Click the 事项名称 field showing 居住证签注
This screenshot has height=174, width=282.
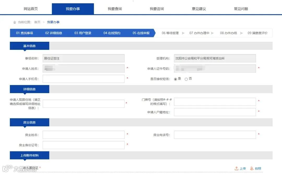[84, 58]
